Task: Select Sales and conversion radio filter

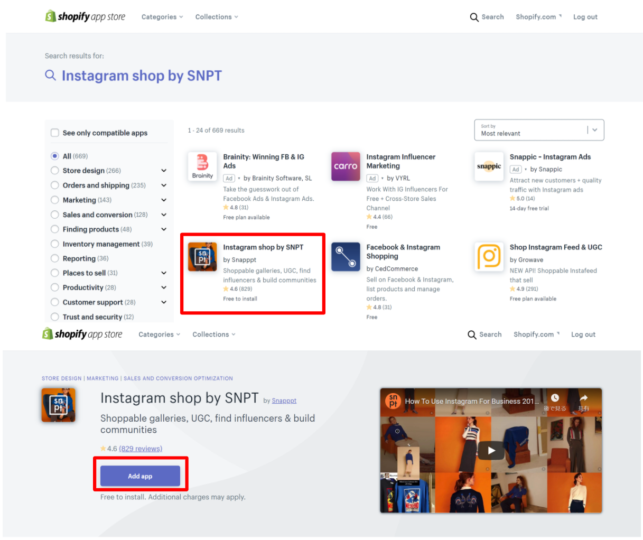Action: (54, 215)
